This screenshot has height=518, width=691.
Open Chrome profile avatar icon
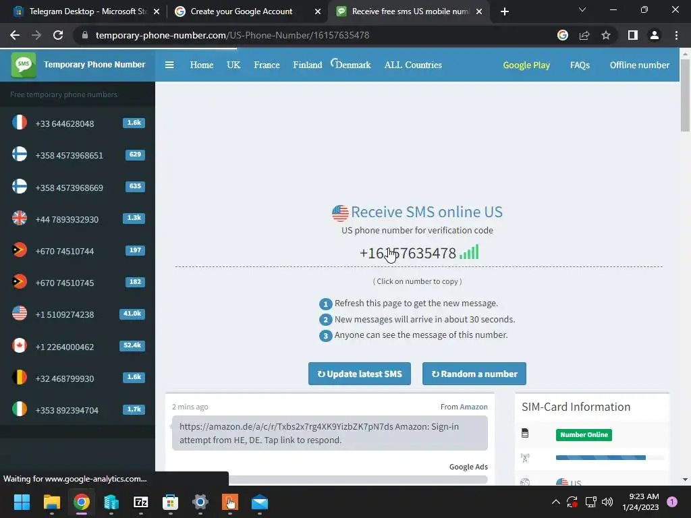655,35
